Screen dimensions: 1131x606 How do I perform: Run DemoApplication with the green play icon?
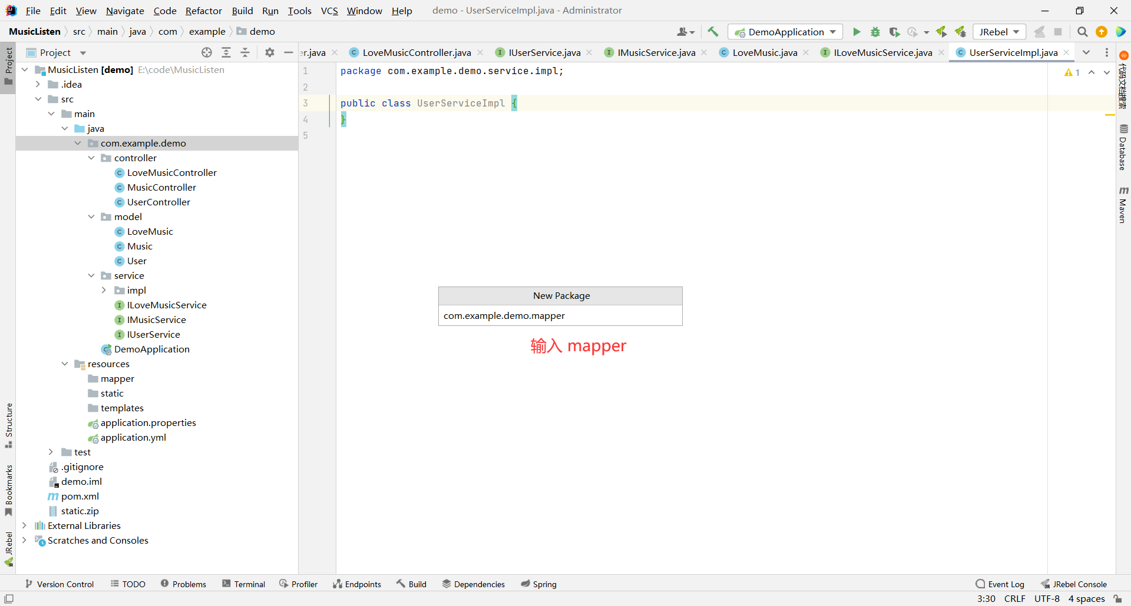pyautogui.click(x=856, y=32)
